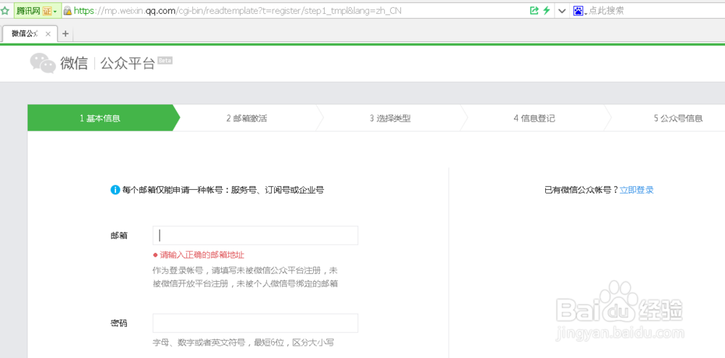This screenshot has width=725, height=358.
Task: Click the hint 字母、数字或者英文符号
Action: click(x=200, y=343)
